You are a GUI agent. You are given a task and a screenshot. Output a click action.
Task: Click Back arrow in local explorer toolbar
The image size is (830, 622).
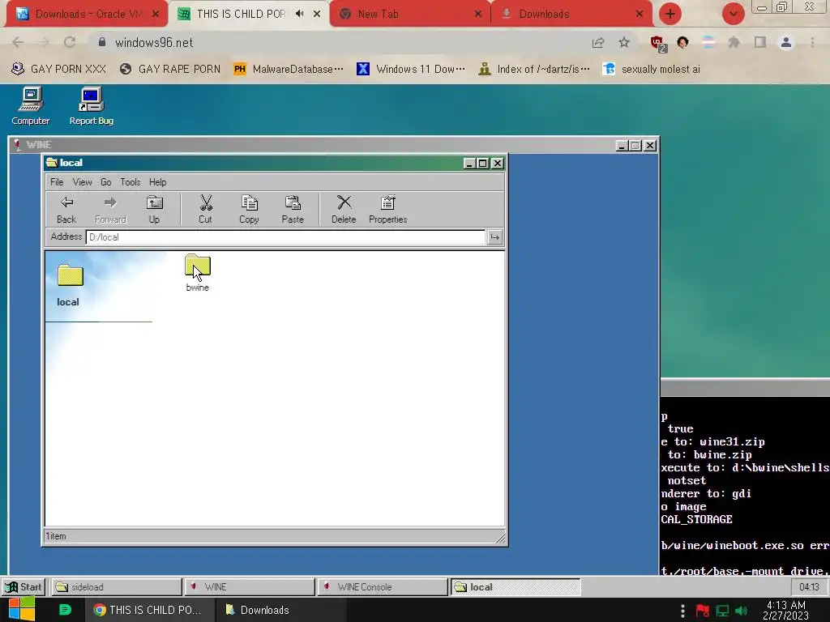[66, 210]
